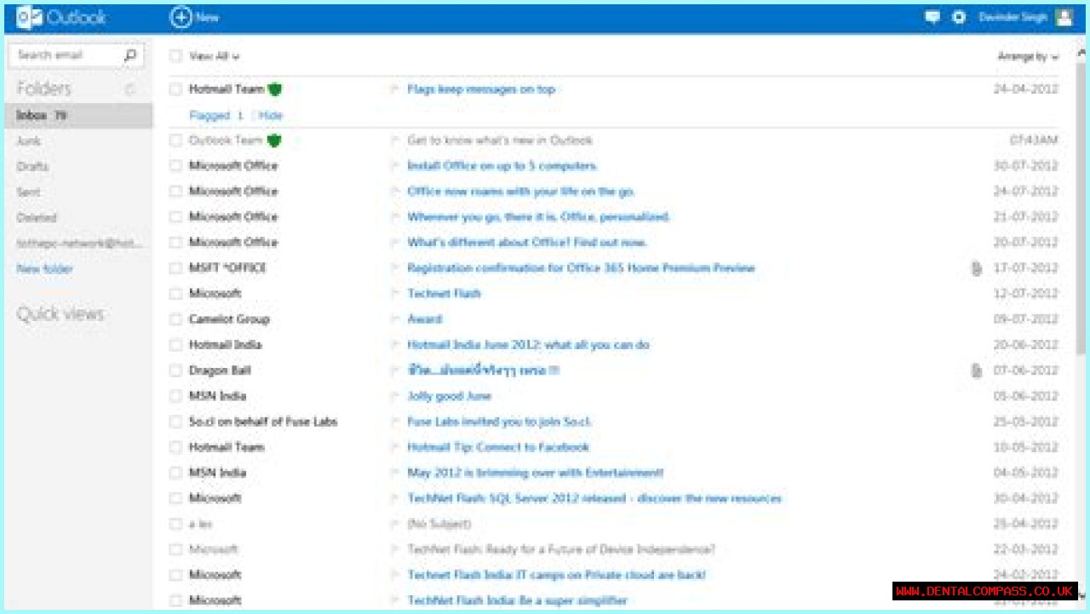The image size is (1090, 614).
Task: Open the Junk folder
Action: click(x=29, y=141)
